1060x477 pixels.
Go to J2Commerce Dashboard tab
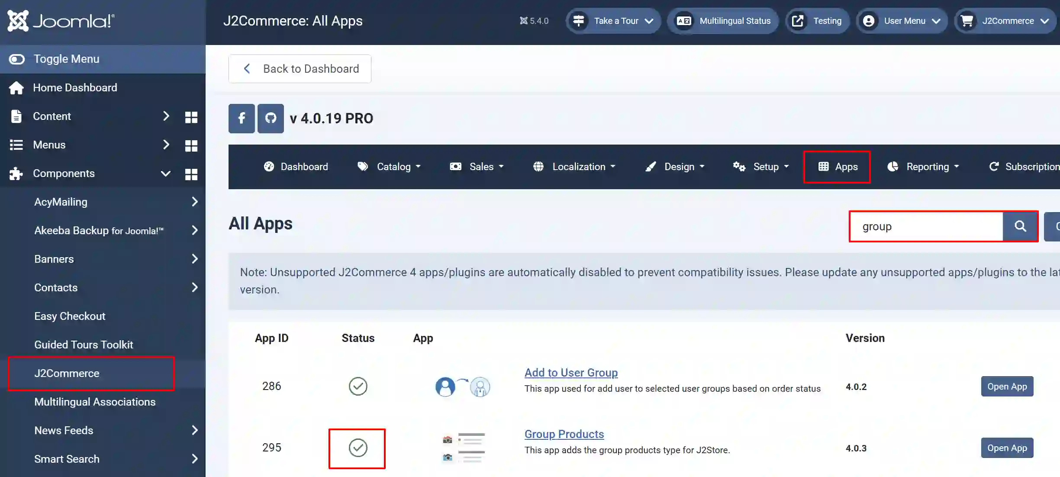[x=296, y=167]
